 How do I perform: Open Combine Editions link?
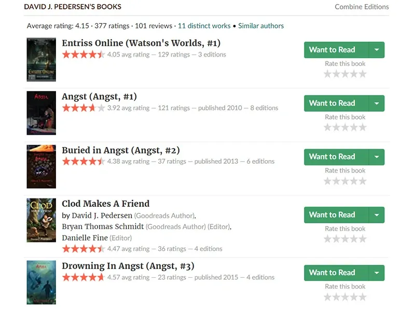(362, 7)
